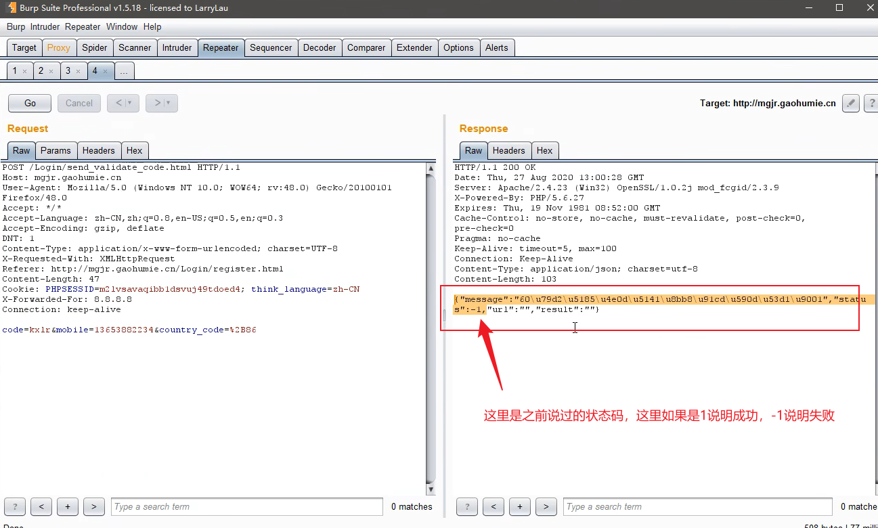Click the POST send_validate_code request line
Screen dimensions: 878x528
(x=121, y=167)
